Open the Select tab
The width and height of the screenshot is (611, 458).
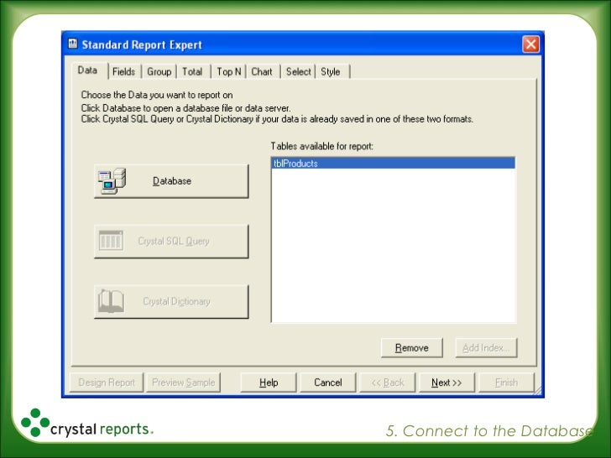pos(298,71)
